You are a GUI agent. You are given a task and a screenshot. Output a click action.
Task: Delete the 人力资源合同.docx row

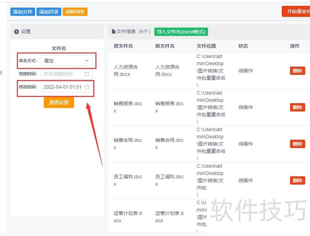point(297,71)
